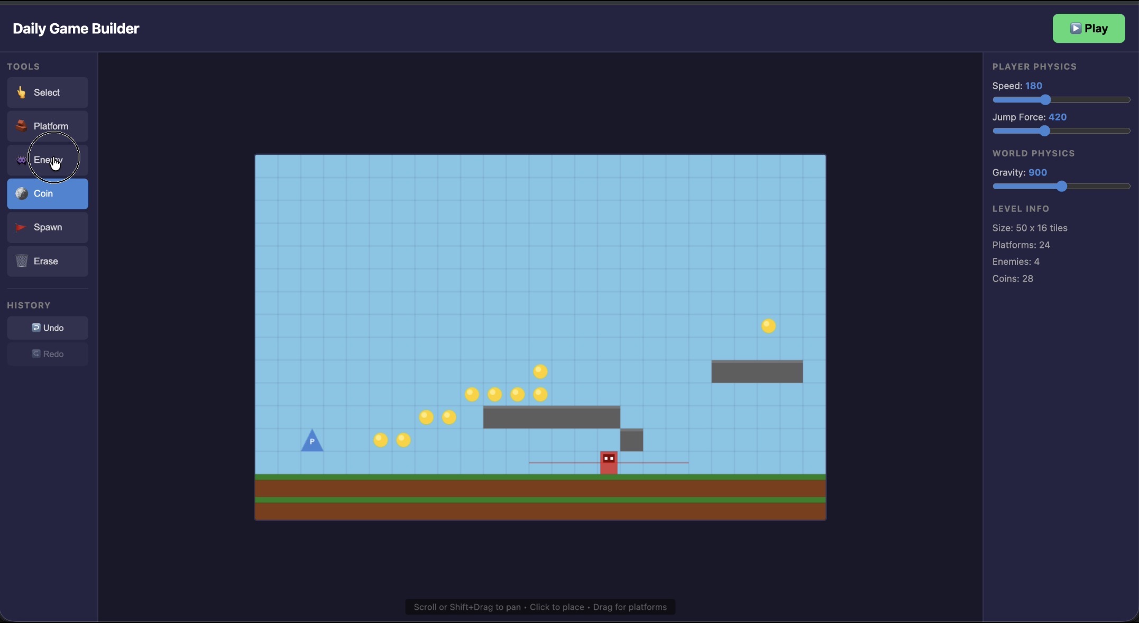Image resolution: width=1139 pixels, height=623 pixels.
Task: Click the TOOLS section header
Action: pos(23,67)
